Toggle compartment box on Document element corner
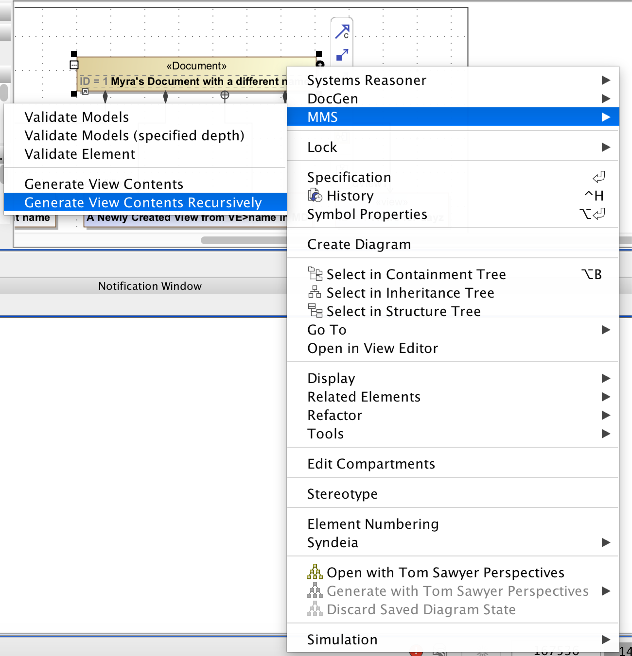632x656 pixels. point(74,65)
